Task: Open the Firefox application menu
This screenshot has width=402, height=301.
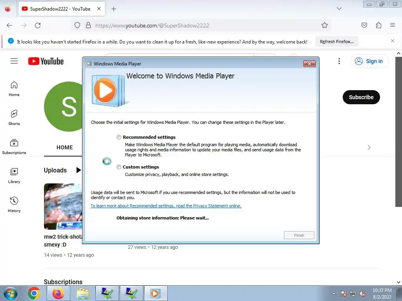Action: [x=393, y=25]
